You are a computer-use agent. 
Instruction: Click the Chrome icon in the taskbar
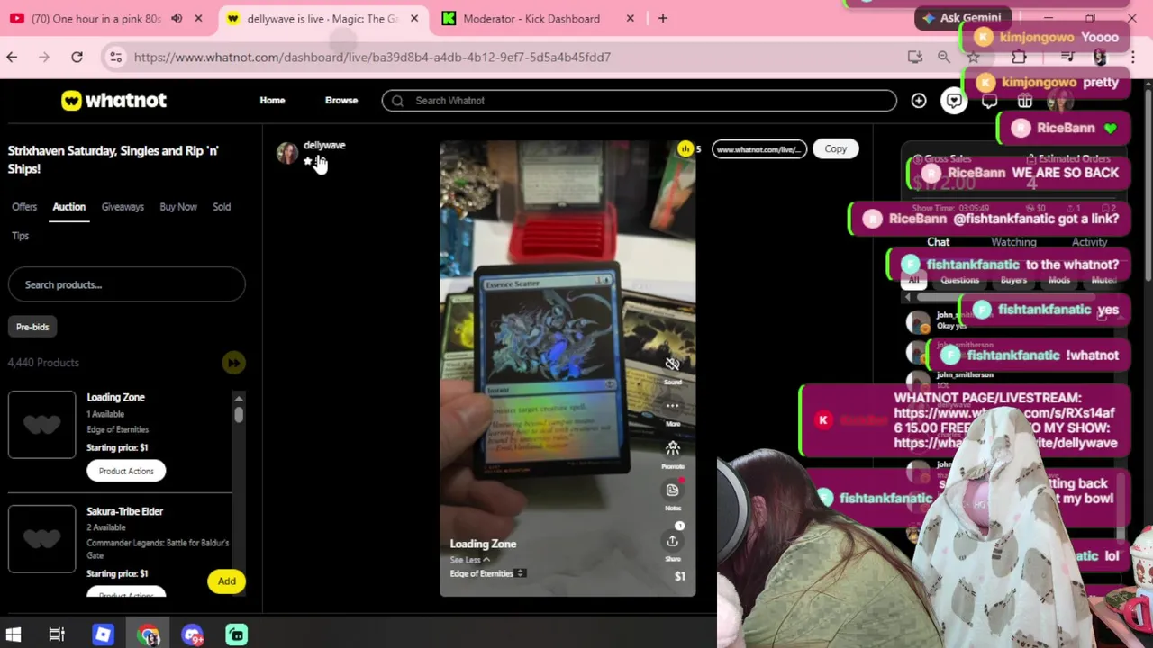149,634
